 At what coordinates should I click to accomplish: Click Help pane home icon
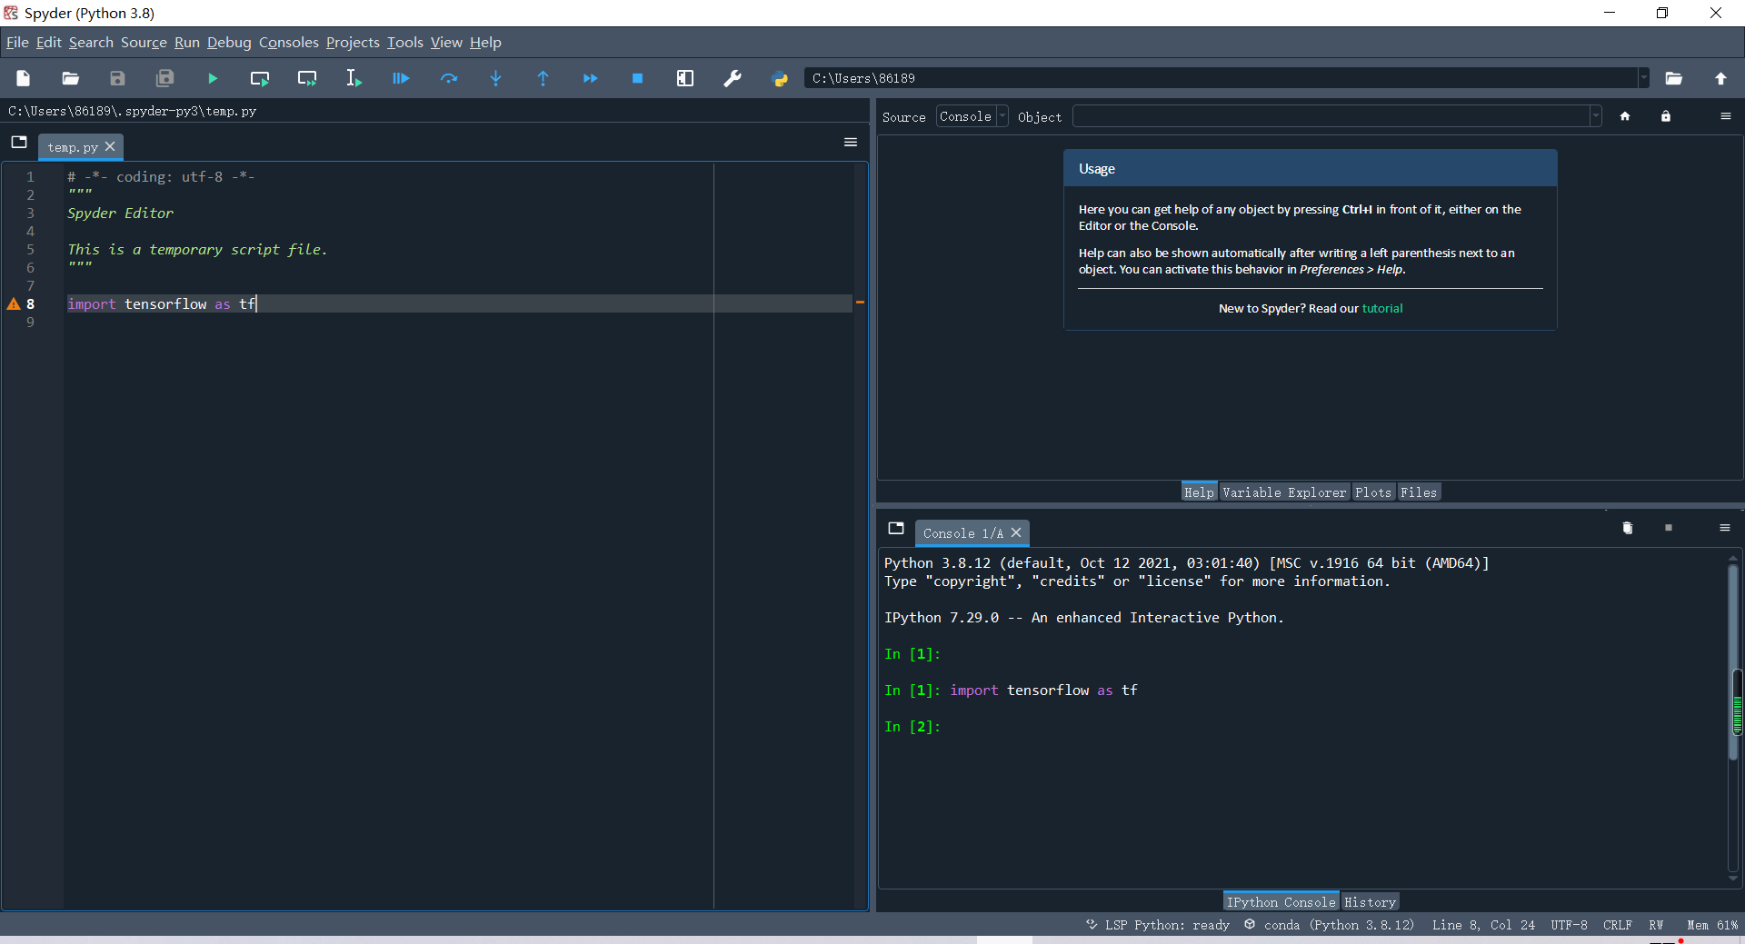1625,116
